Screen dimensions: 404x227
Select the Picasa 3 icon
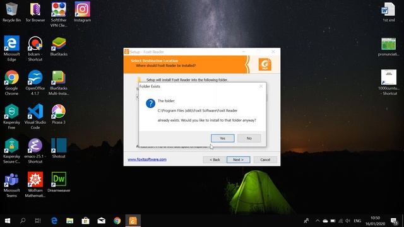coord(59,114)
